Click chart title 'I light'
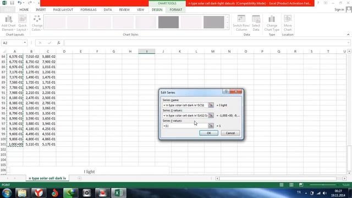Screen dimensions: 352x198 click(x=89, y=172)
